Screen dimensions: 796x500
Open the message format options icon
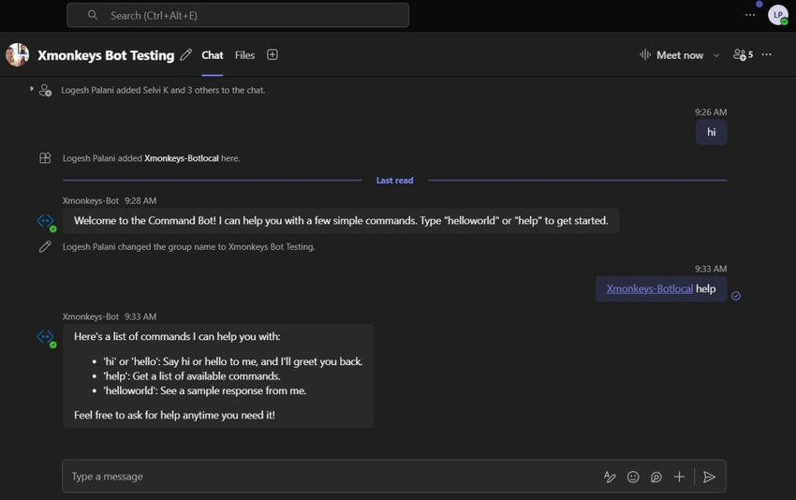pyautogui.click(x=610, y=477)
